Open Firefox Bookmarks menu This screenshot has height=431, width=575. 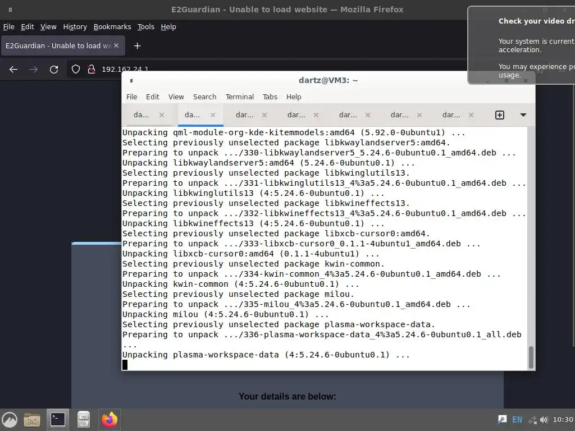click(112, 27)
